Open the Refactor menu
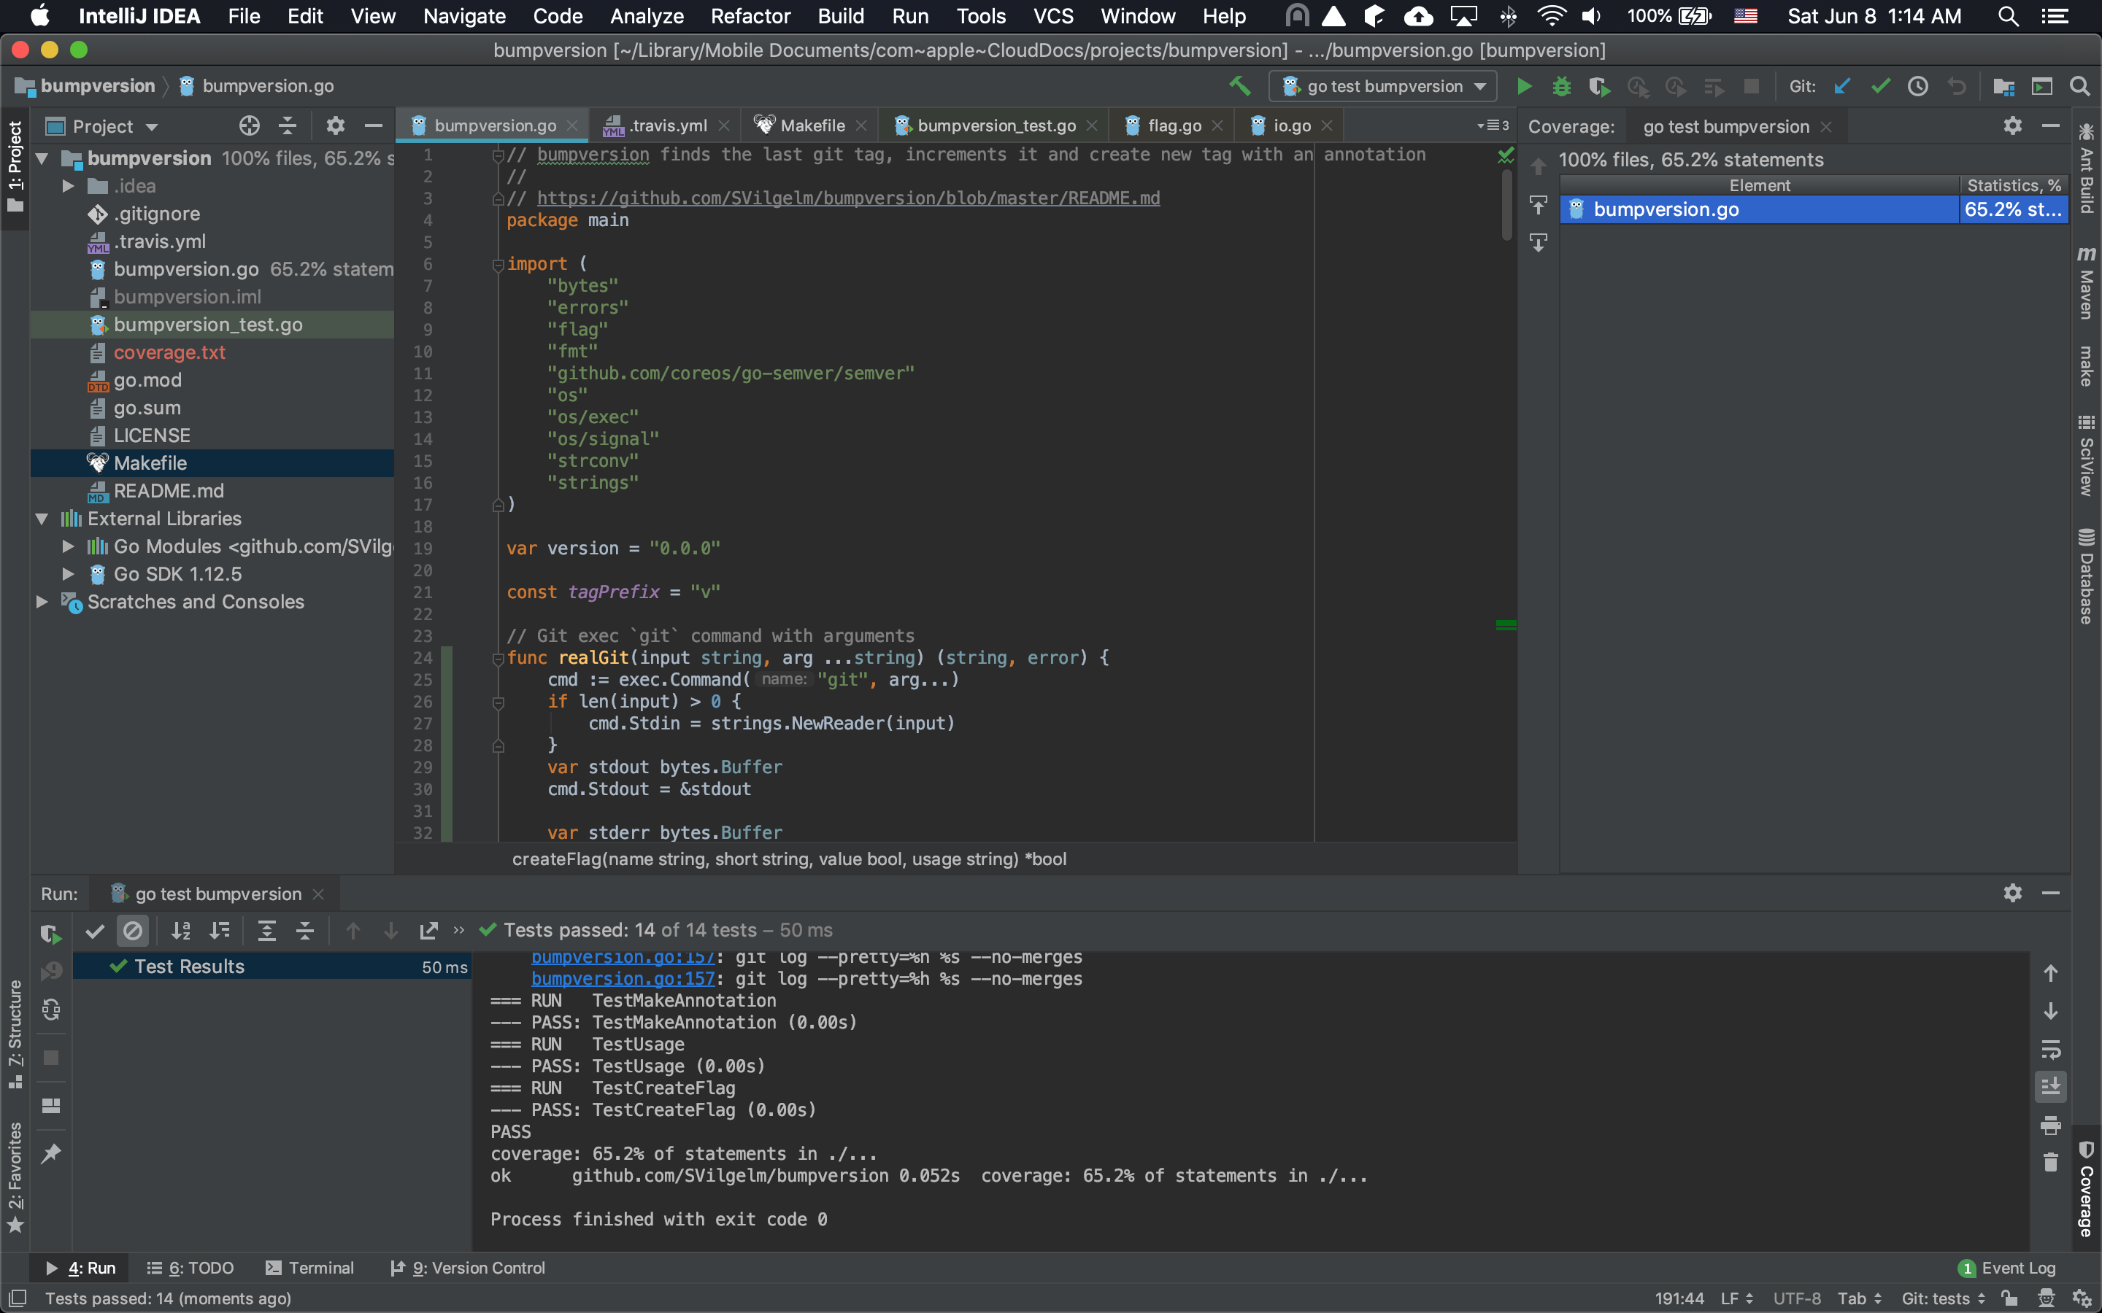 (750, 15)
